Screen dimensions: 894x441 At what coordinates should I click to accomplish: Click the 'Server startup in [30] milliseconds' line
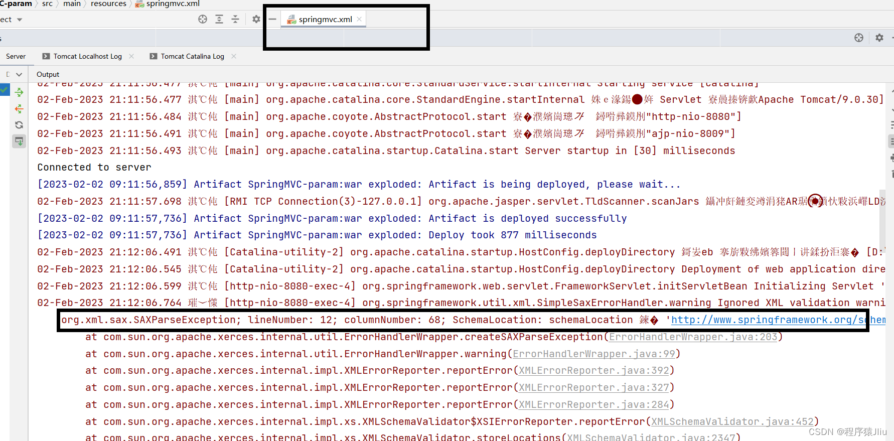(386, 151)
